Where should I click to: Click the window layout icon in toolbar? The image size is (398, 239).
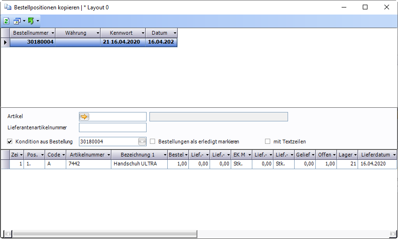[x=17, y=21]
